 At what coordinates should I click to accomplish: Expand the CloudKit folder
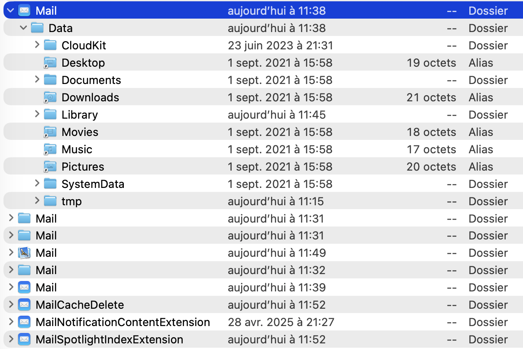[x=37, y=45]
